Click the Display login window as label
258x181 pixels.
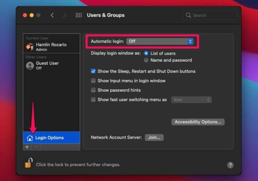click(x=115, y=53)
